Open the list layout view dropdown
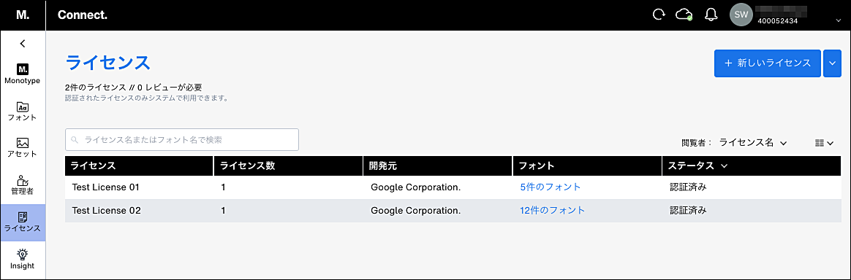This screenshot has height=280, width=851. click(x=824, y=143)
